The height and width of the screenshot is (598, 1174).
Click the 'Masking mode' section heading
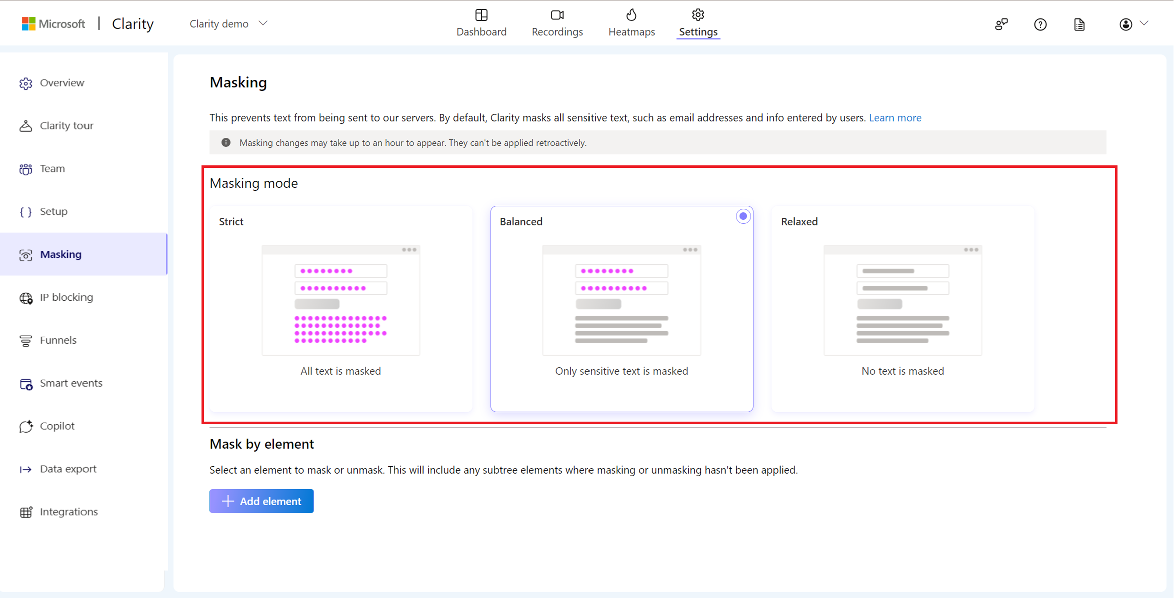point(253,183)
